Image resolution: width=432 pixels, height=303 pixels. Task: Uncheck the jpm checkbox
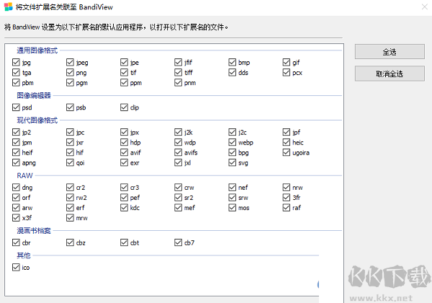coord(16,142)
